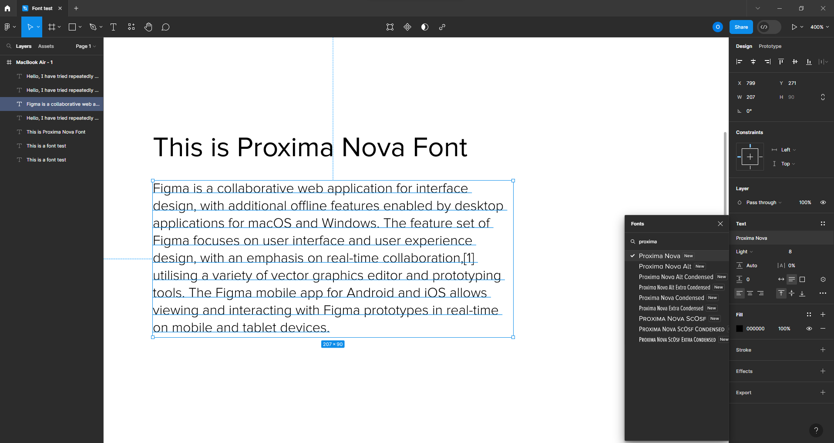Open Pass through blend mode dropdown
The width and height of the screenshot is (834, 443).
pyautogui.click(x=764, y=202)
